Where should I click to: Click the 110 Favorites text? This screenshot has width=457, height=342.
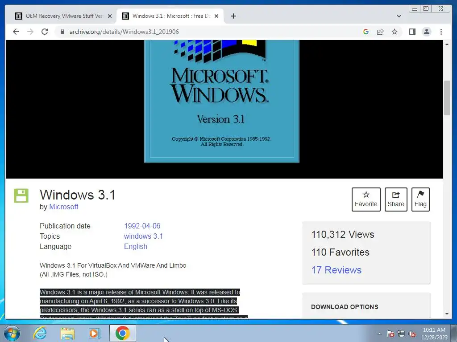340,252
